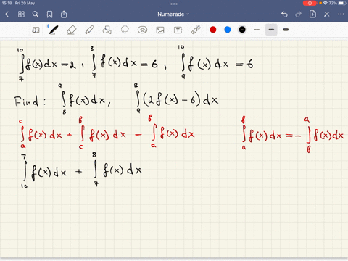Select the Image insert tool
Viewport: 348px width, 261px height.
click(x=160, y=30)
